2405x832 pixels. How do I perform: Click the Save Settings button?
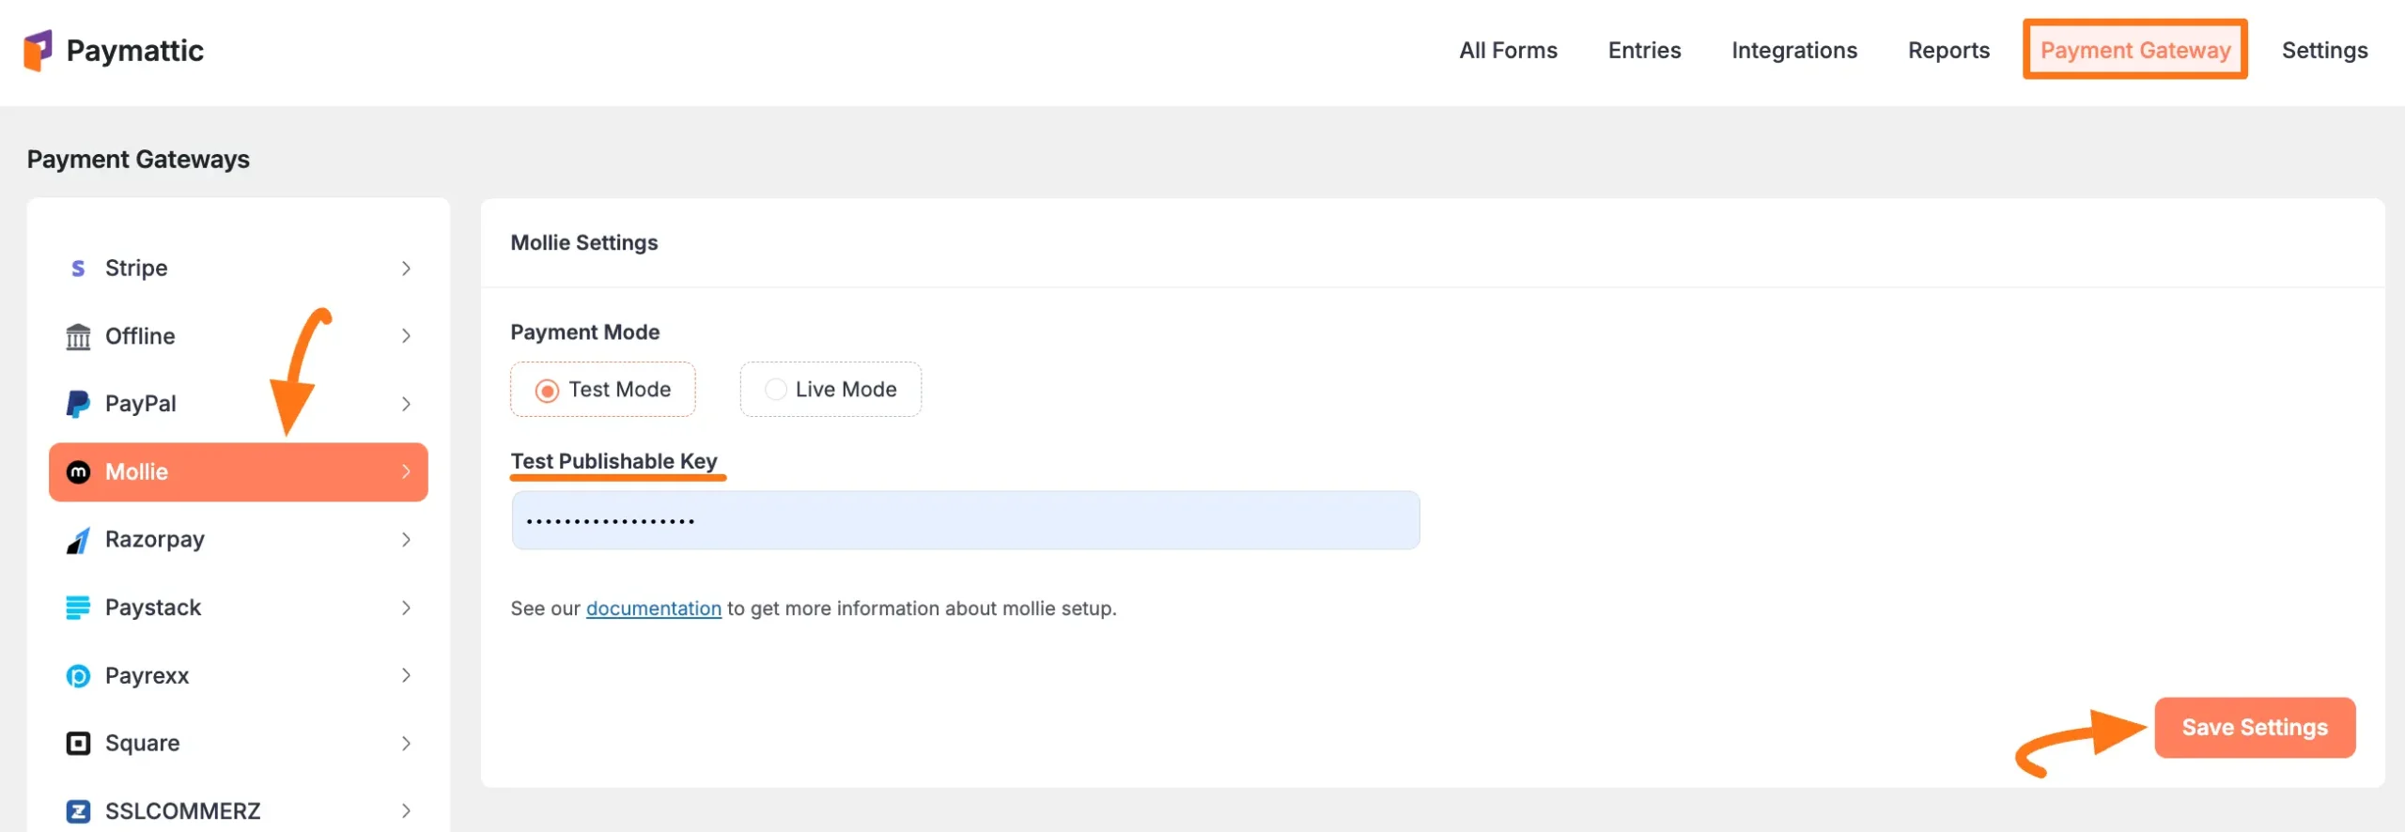click(x=2255, y=728)
